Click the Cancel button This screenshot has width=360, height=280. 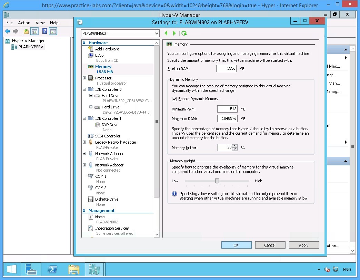click(x=270, y=245)
